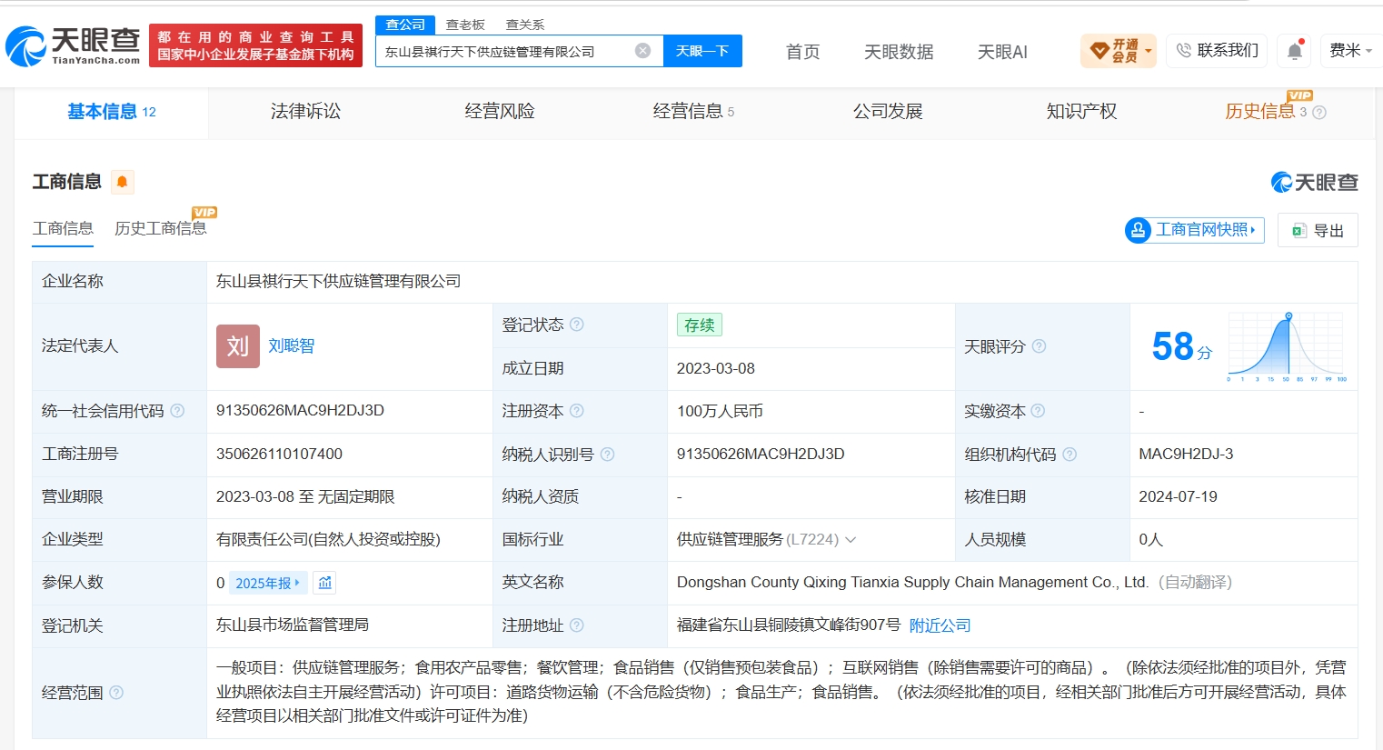
Task: Go to 天眼AI in top navigation
Action: tap(1002, 52)
